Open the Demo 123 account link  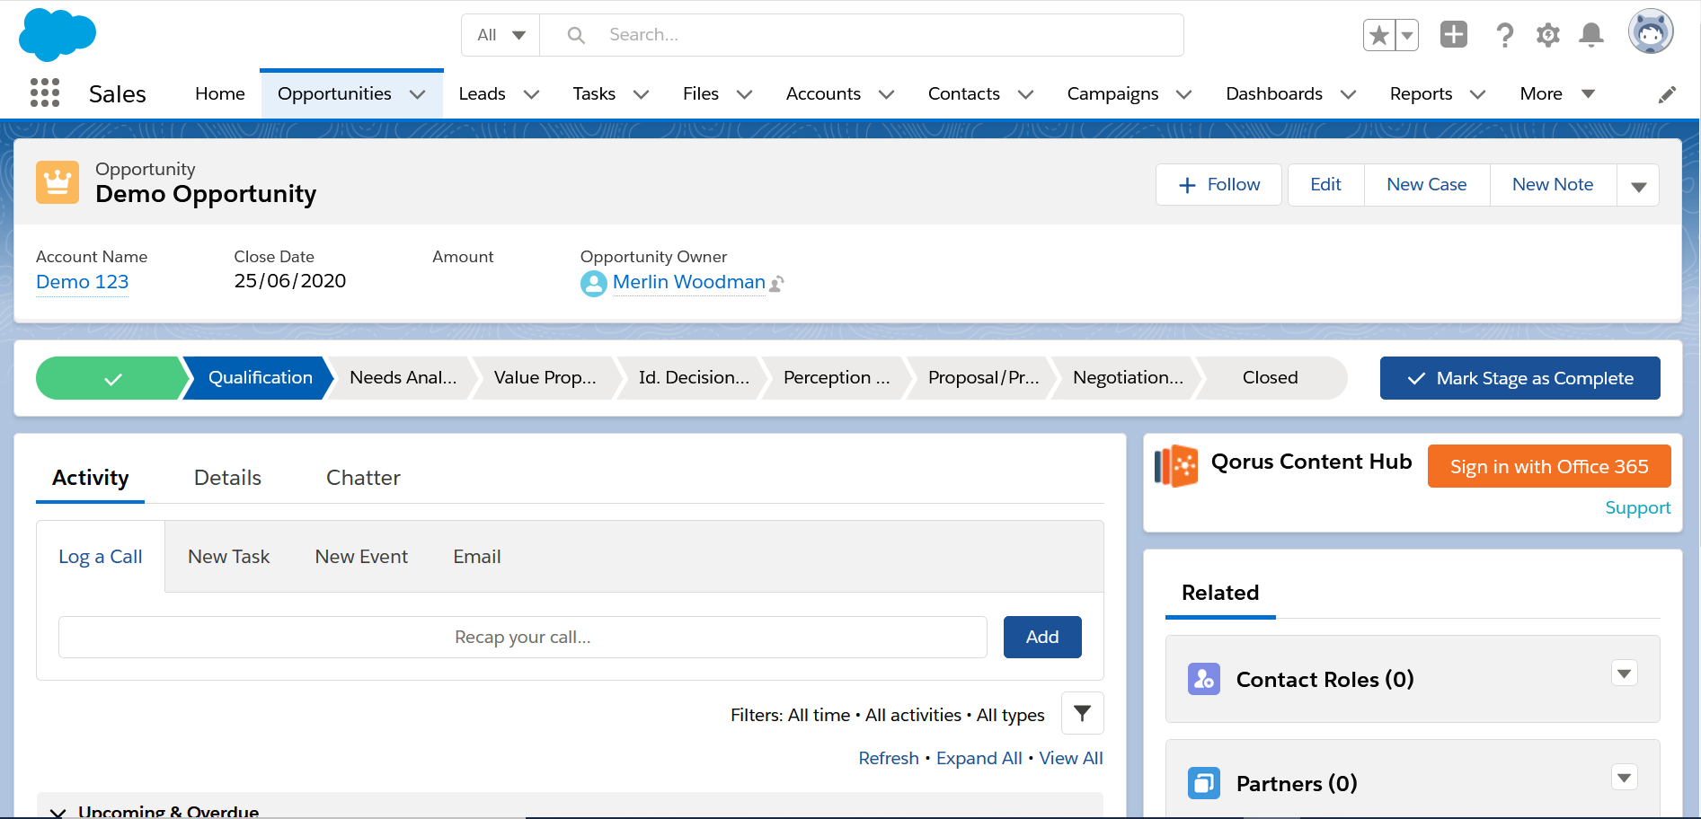(83, 282)
